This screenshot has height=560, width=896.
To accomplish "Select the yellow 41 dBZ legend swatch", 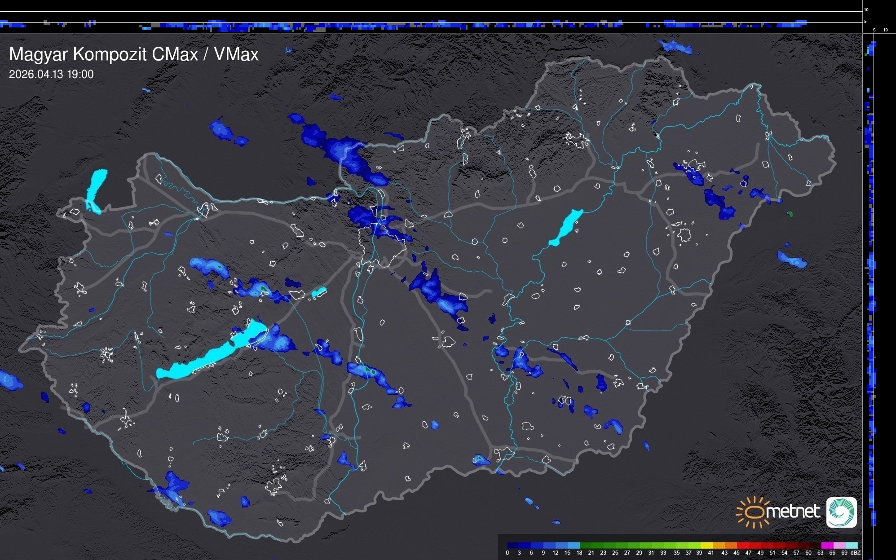I will point(710,545).
